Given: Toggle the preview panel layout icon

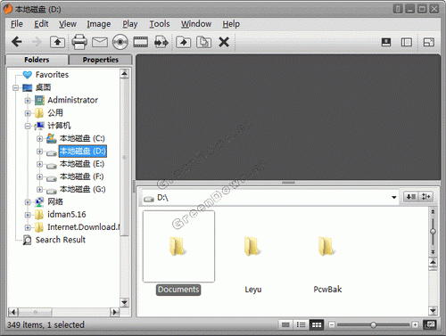Looking at the screenshot, I should tap(386, 42).
